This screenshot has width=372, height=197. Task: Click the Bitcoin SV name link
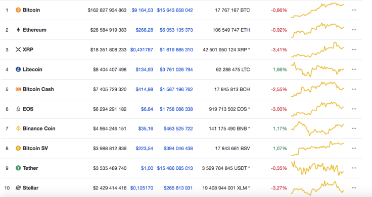tap(35, 148)
